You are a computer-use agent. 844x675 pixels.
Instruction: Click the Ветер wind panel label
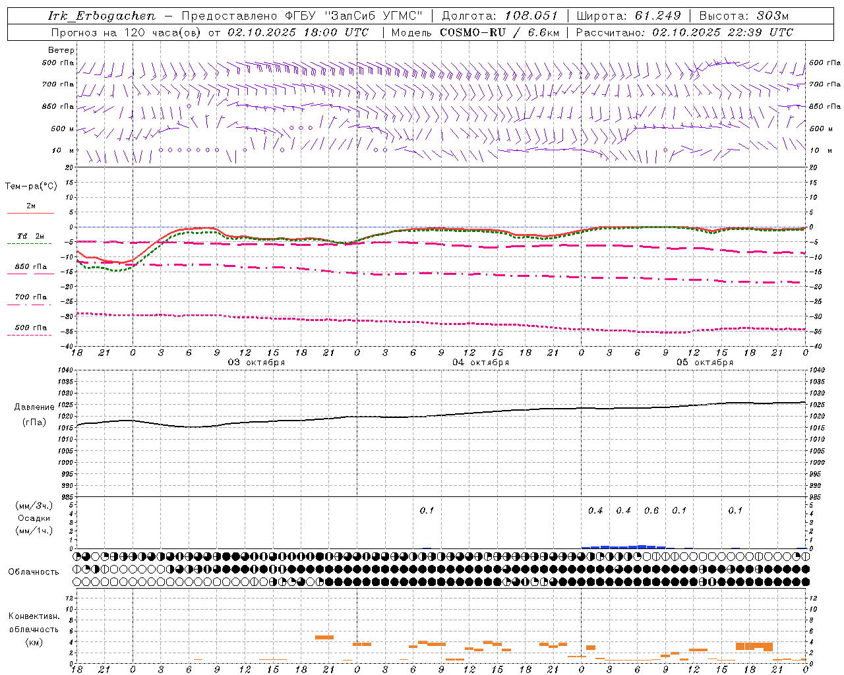click(61, 50)
